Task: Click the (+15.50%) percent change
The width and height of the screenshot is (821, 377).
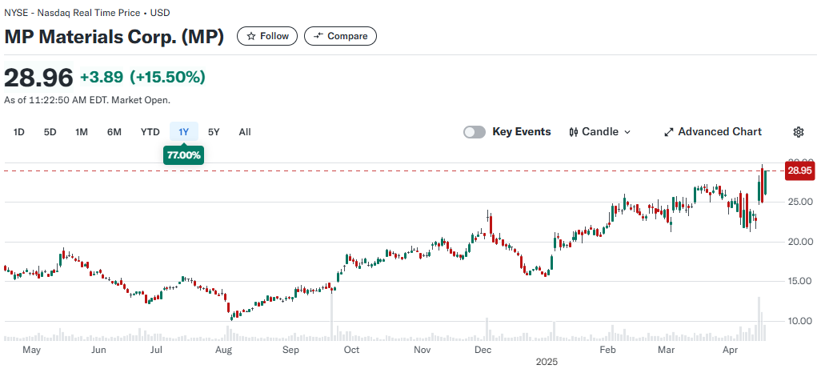Action: coord(167,78)
